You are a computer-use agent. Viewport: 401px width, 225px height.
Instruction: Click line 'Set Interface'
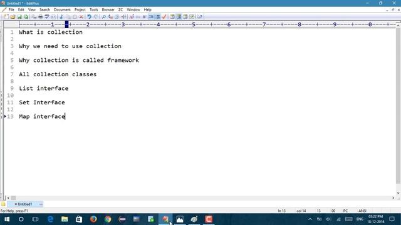pyautogui.click(x=42, y=102)
